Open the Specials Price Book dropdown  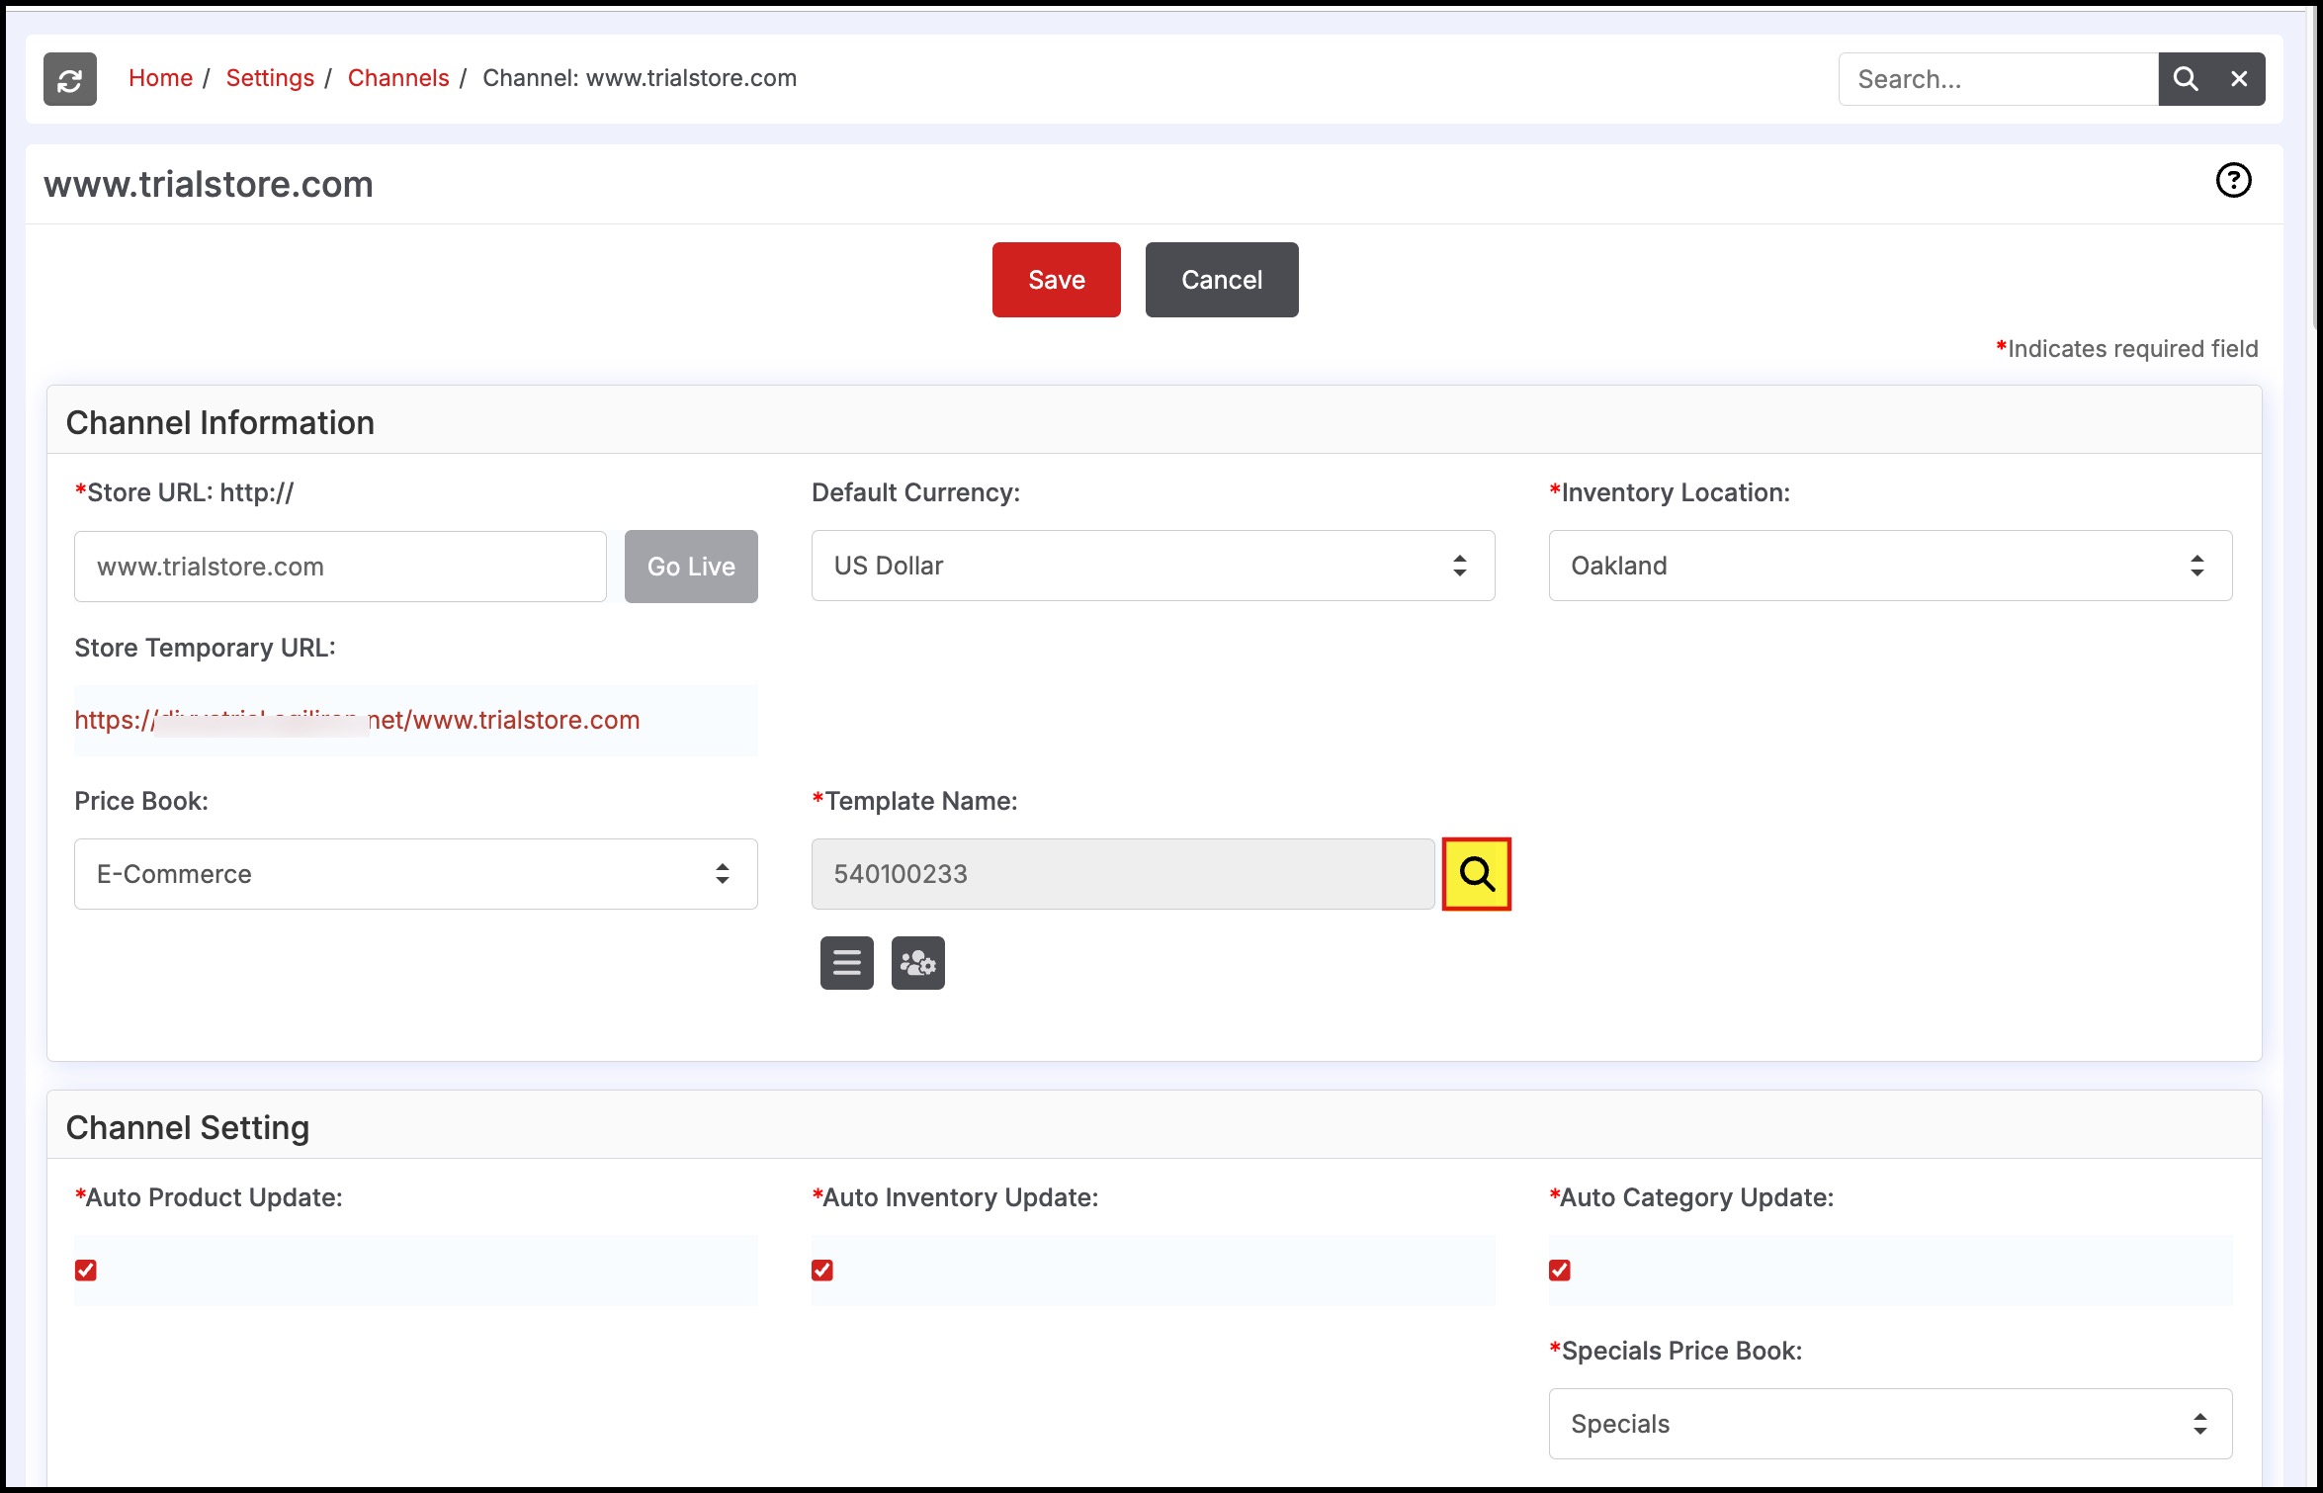point(1889,1424)
